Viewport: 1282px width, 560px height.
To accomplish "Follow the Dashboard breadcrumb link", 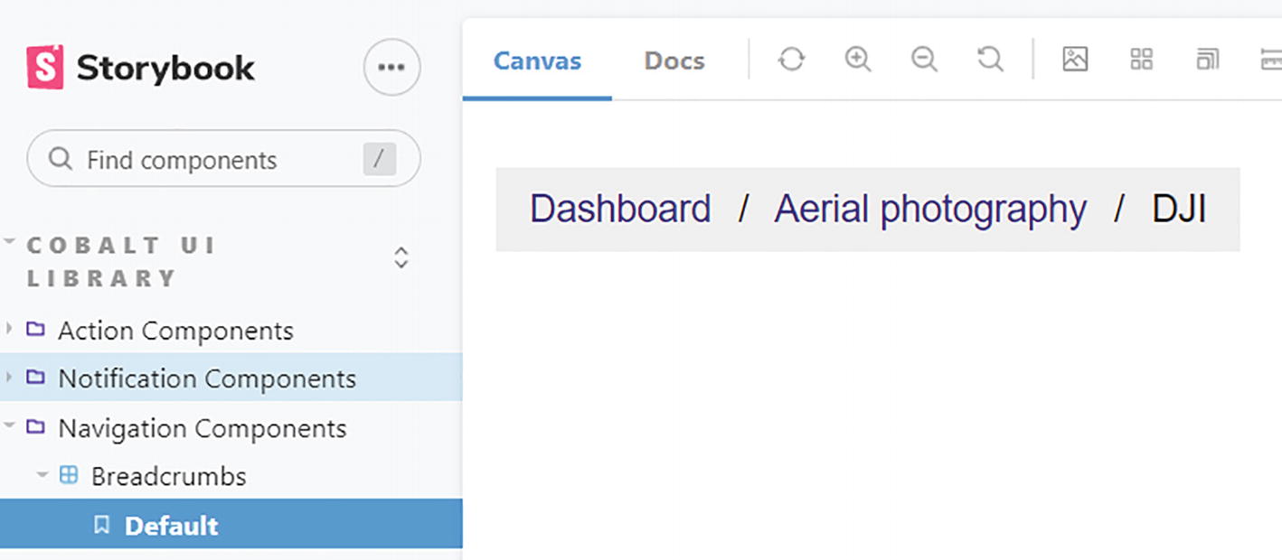I will pos(620,210).
